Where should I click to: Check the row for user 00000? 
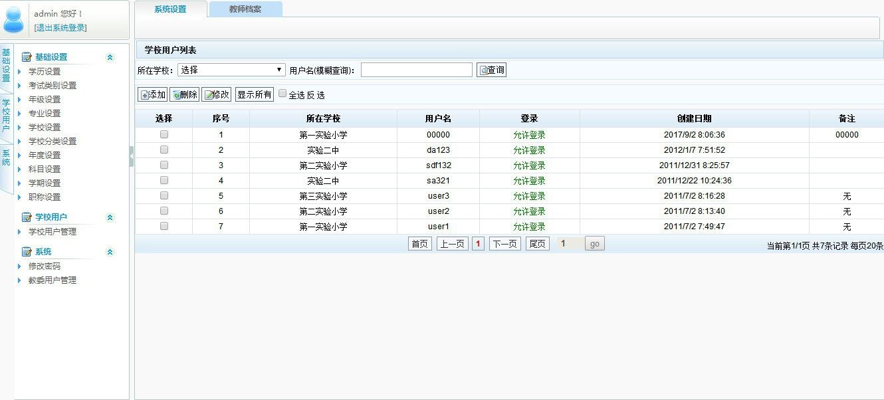click(164, 134)
